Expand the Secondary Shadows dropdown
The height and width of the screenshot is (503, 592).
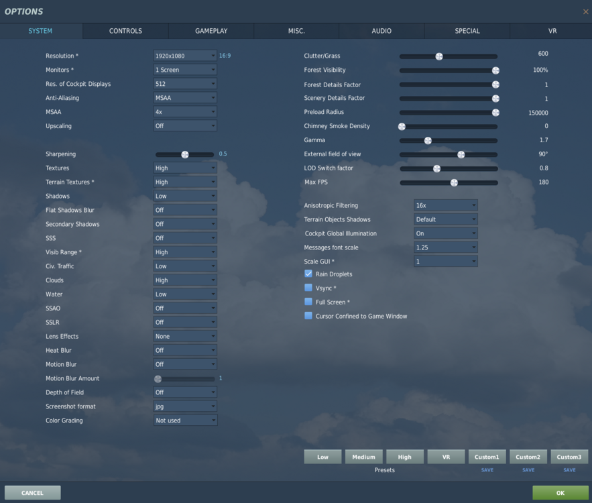pyautogui.click(x=185, y=224)
